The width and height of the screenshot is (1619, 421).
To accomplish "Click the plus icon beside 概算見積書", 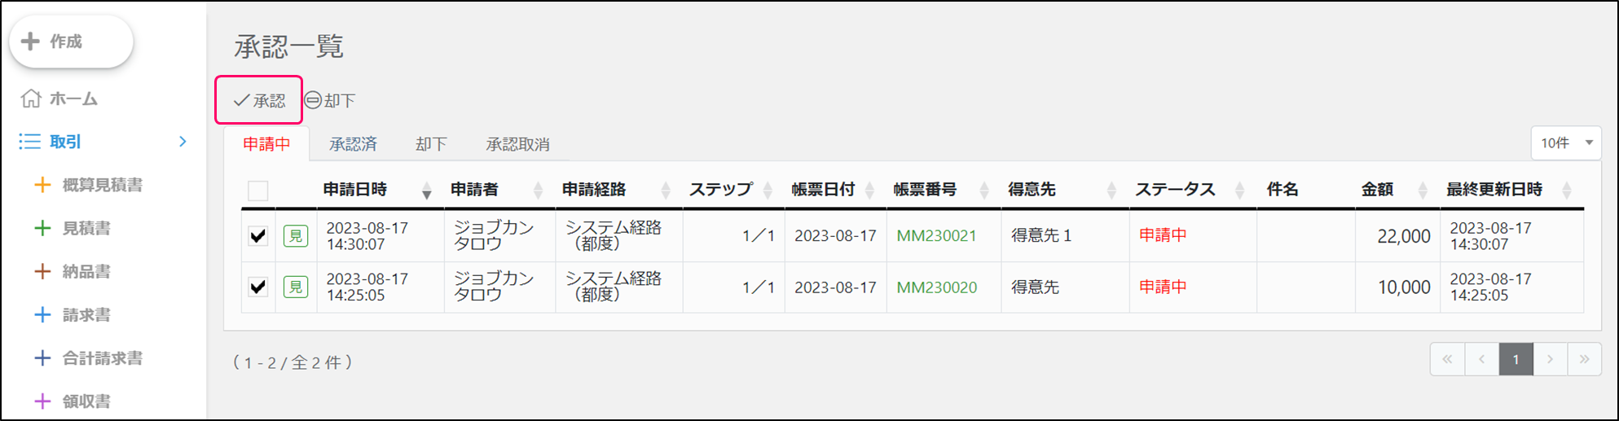I will tap(42, 185).
